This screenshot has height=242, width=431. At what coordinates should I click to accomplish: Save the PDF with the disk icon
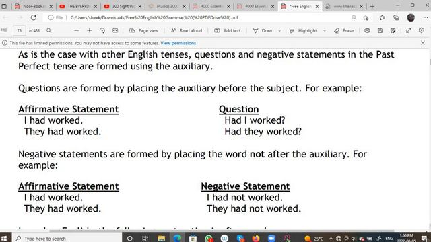(380, 30)
